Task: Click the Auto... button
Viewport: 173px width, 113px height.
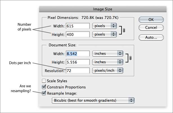Action: coord(151,37)
